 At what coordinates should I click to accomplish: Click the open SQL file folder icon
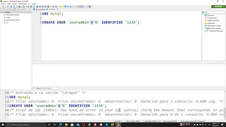point(61,7)
